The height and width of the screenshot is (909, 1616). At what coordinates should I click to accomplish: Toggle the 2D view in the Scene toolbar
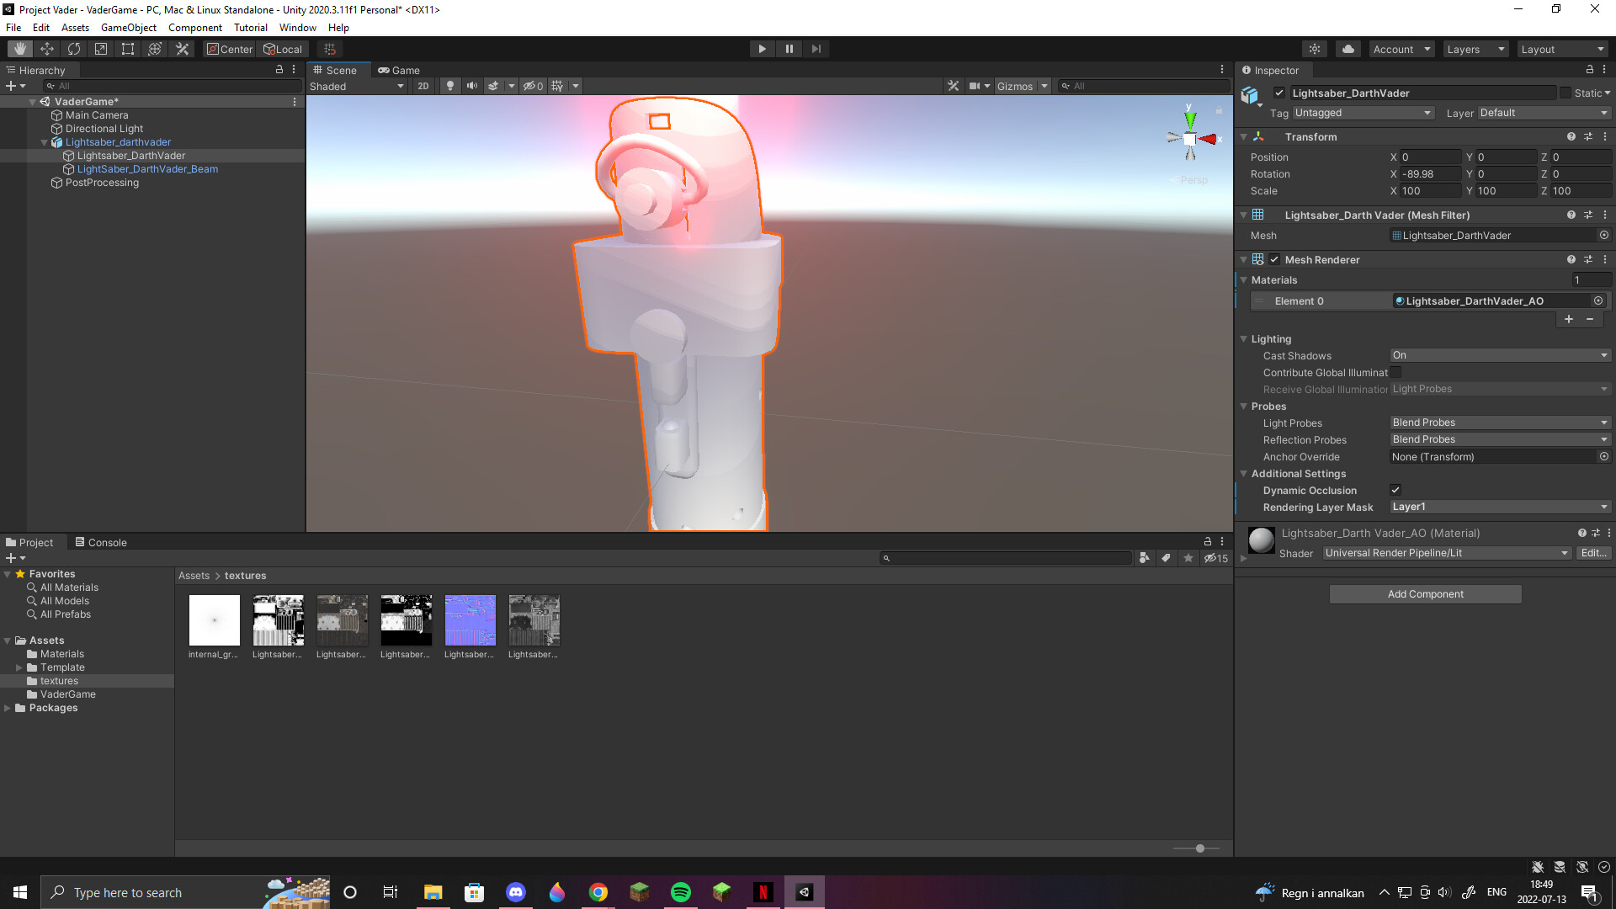tap(423, 85)
